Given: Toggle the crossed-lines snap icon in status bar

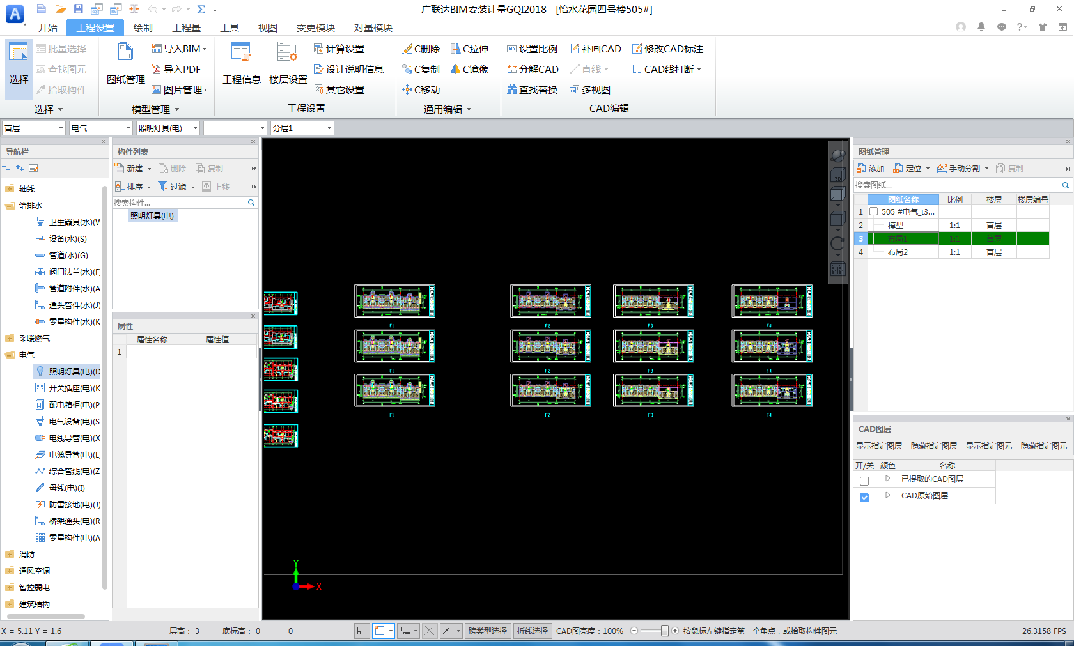Looking at the screenshot, I should tap(430, 631).
